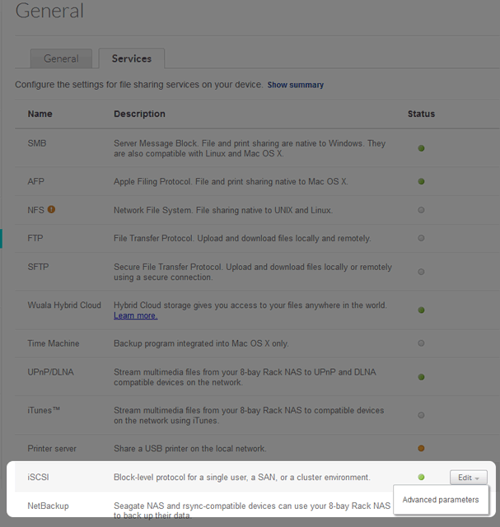The width and height of the screenshot is (500, 527).
Task: Click the iSCSI green status indicator
Action: (422, 477)
